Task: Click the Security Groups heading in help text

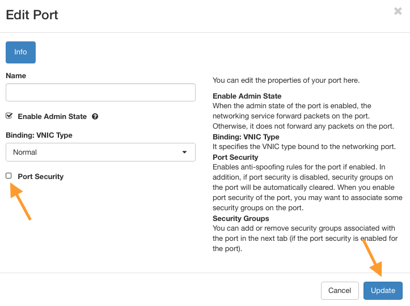Action: point(240,219)
